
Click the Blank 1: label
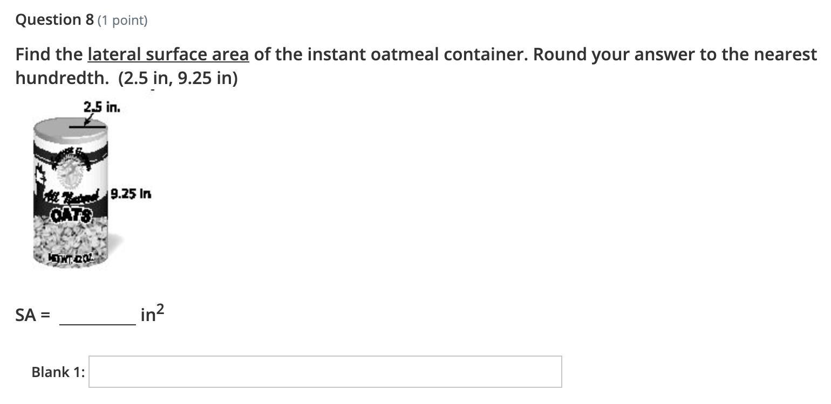[x=58, y=372]
